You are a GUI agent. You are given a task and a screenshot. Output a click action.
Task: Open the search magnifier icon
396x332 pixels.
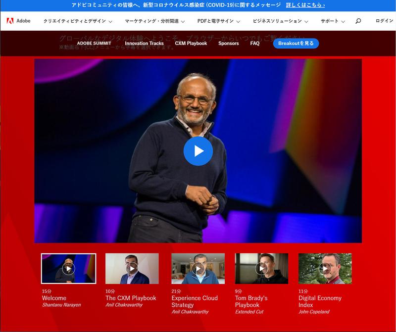pos(358,21)
